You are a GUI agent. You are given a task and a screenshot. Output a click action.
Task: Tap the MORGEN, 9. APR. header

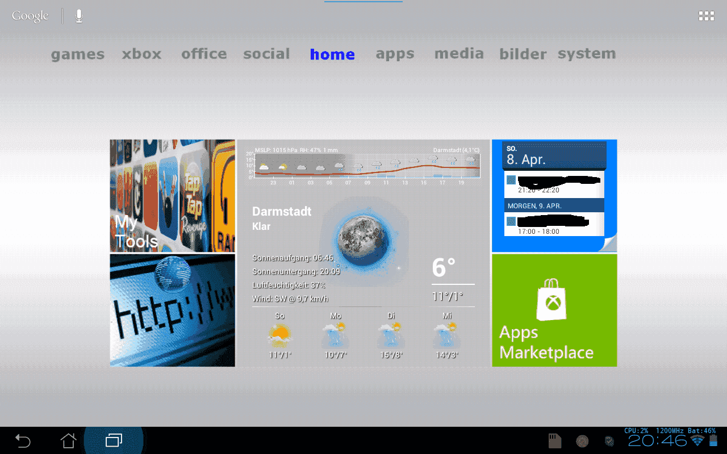click(554, 205)
